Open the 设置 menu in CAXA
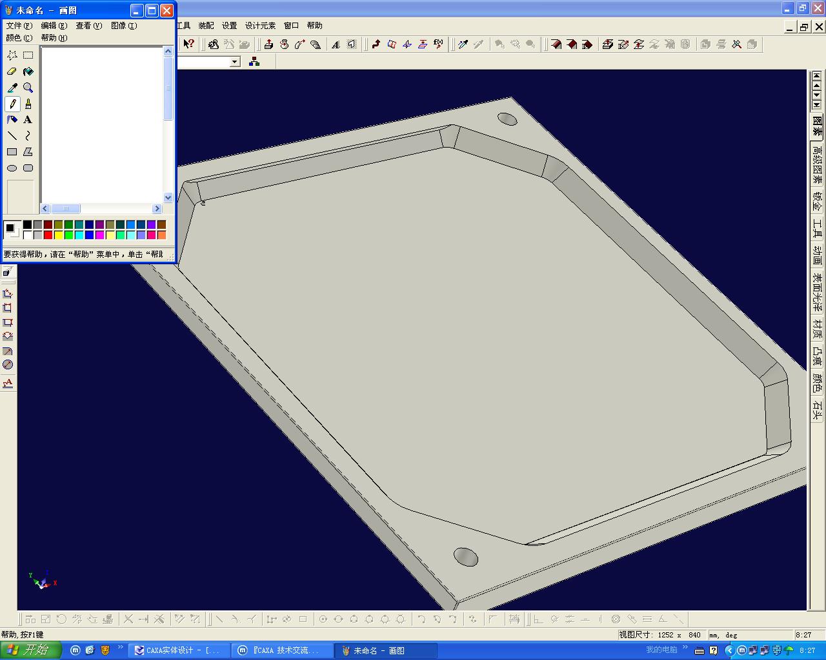Viewport: 826px width, 660px height. [229, 26]
